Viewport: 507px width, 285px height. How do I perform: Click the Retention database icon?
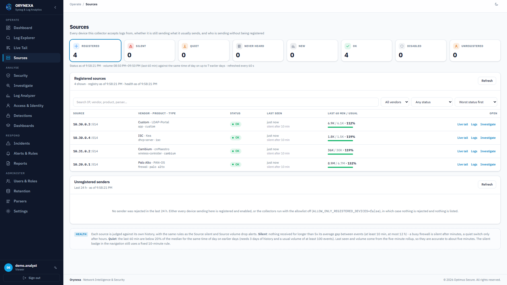pyautogui.click(x=8, y=191)
